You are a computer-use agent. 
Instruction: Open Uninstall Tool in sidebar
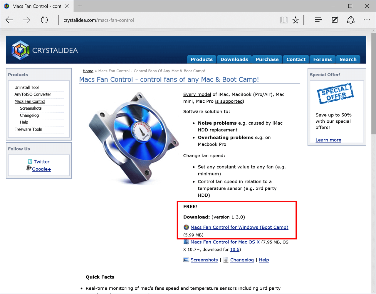tap(26, 87)
